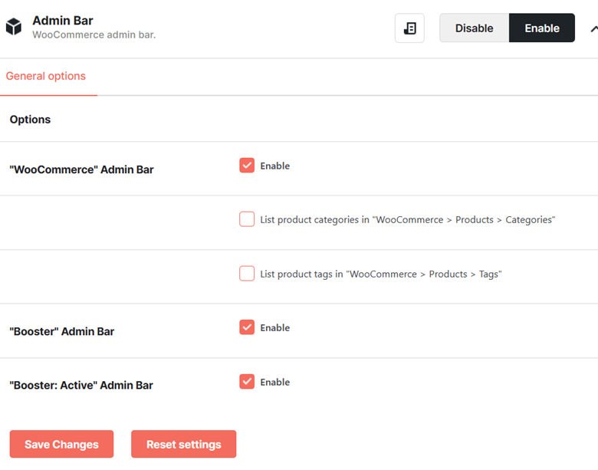Click the List product categories label text
Image resolution: width=598 pixels, height=470 pixels.
pos(408,220)
